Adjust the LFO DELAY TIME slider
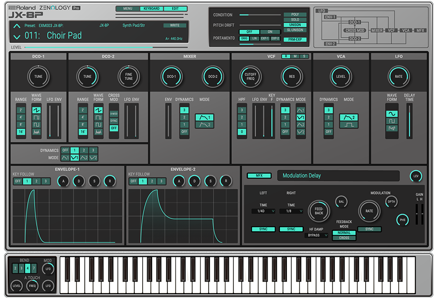Image resolution: width=436 pixels, height=300 pixels. coord(409,121)
